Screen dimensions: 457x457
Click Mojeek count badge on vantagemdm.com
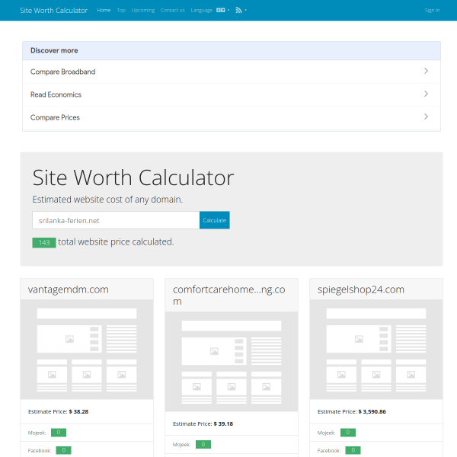[x=59, y=433]
